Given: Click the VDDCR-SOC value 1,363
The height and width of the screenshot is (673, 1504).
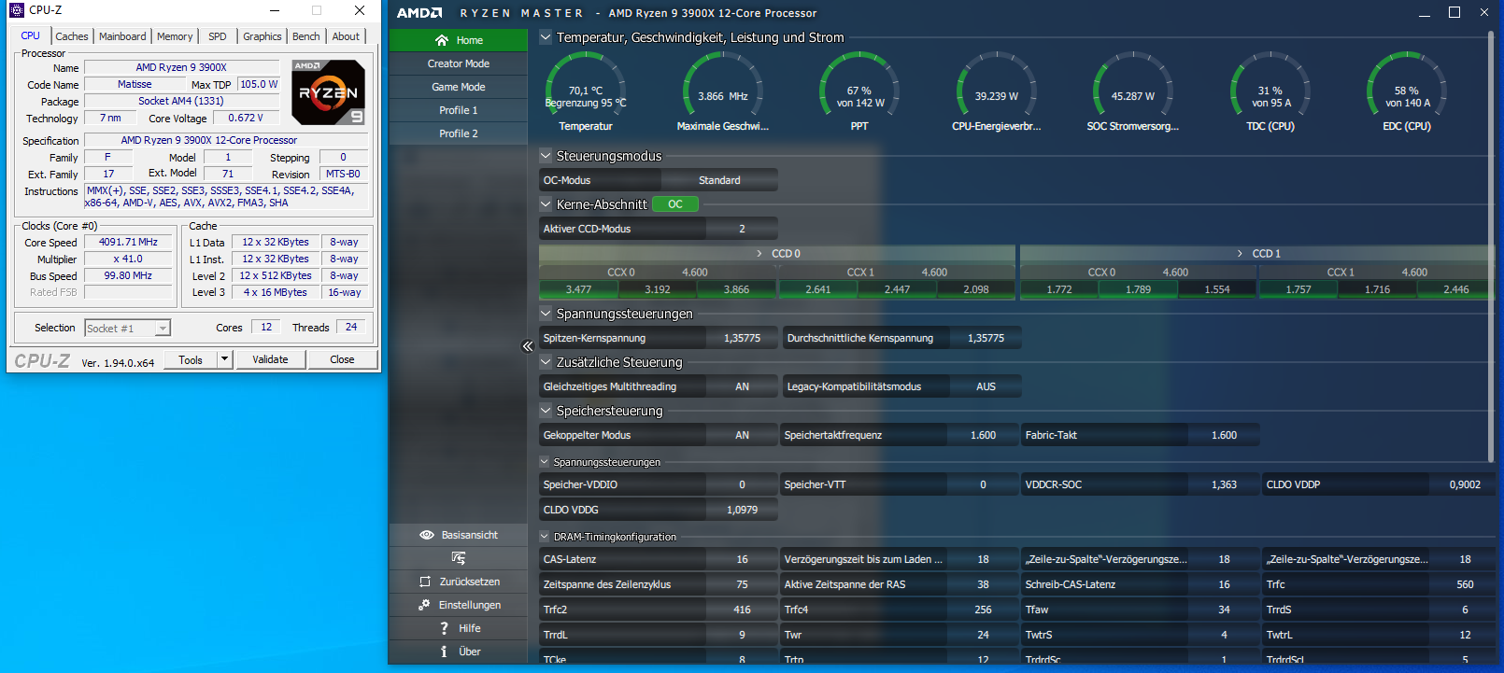Looking at the screenshot, I should pyautogui.click(x=1224, y=484).
